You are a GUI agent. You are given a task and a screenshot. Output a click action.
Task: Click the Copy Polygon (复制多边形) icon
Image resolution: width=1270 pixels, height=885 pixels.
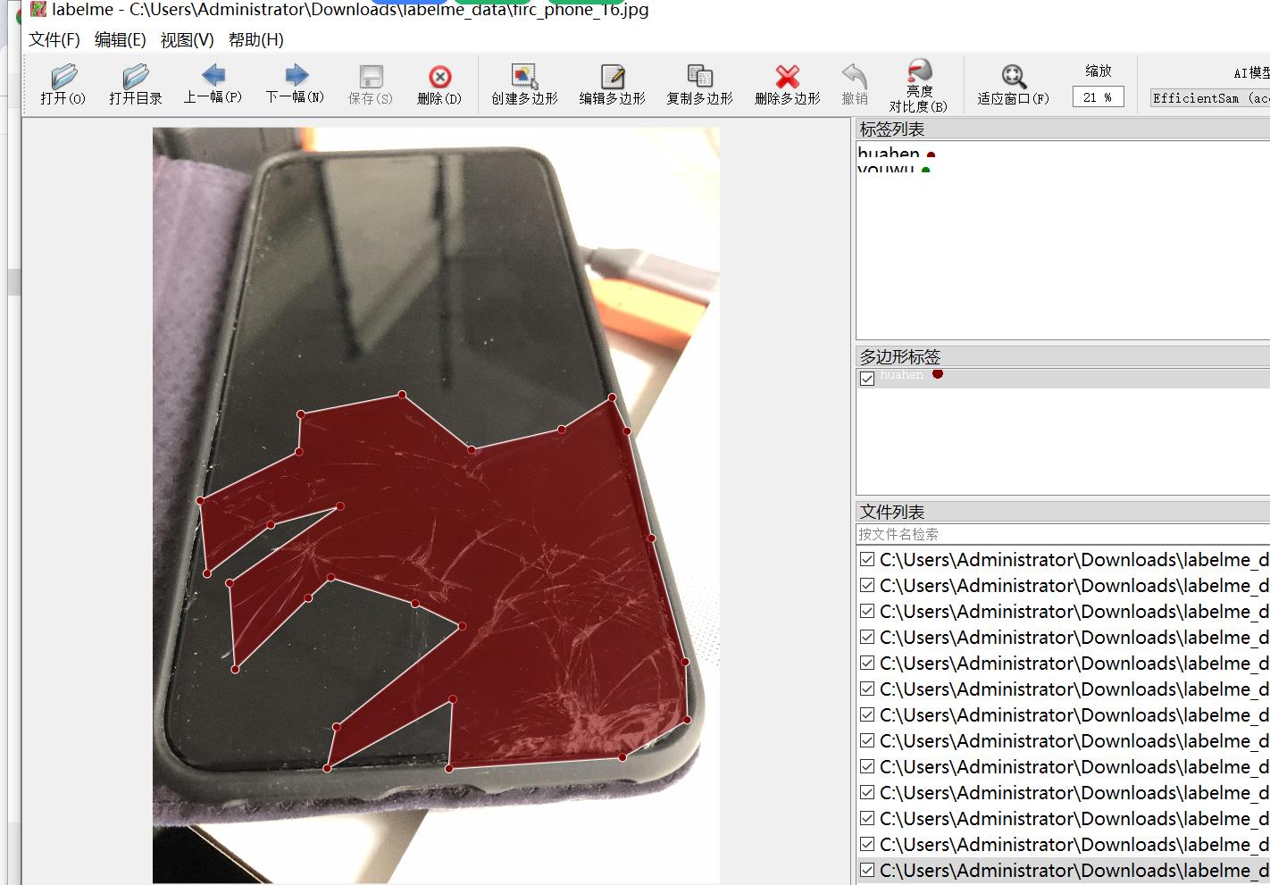click(699, 77)
